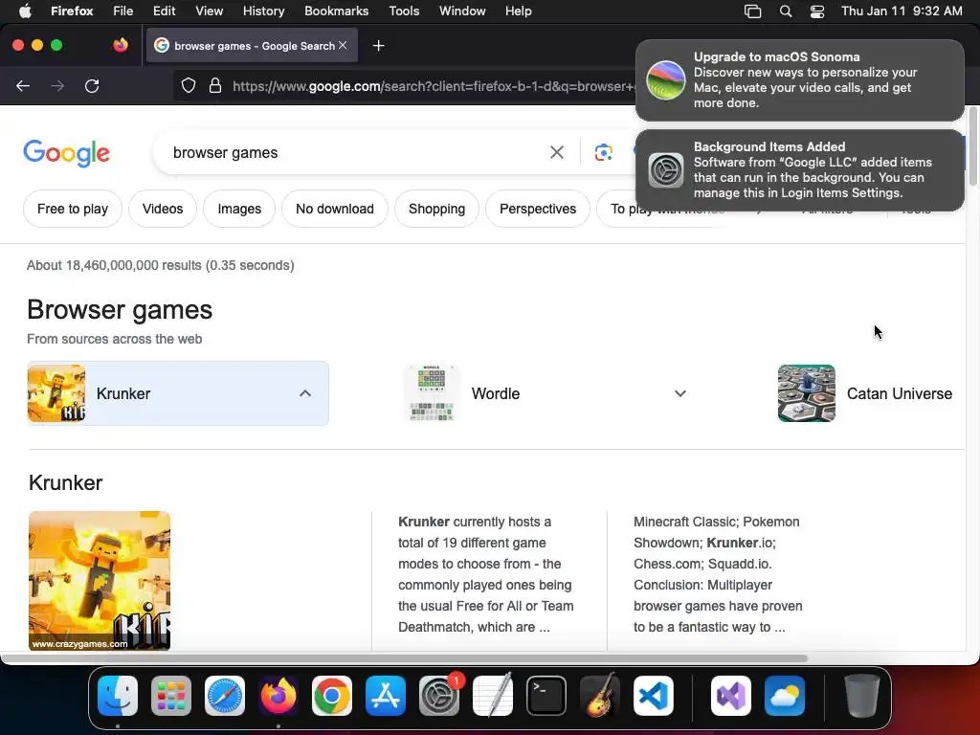Open Visual Studio from the Dock
This screenshot has width=980, height=735.
click(x=730, y=696)
